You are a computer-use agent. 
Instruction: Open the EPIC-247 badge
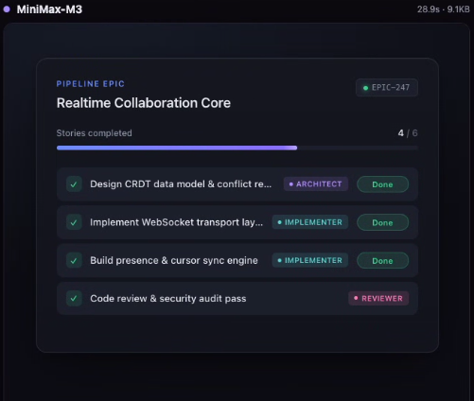point(387,88)
